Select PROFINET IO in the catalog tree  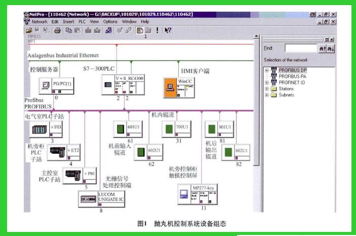[x=292, y=82]
